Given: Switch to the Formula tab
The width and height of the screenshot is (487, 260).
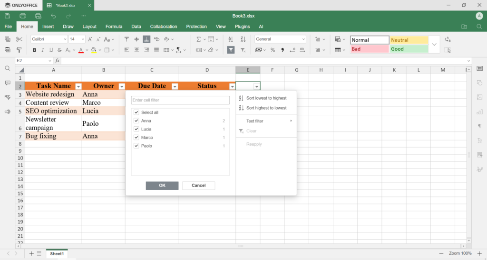Looking at the screenshot, I should 114,27.
